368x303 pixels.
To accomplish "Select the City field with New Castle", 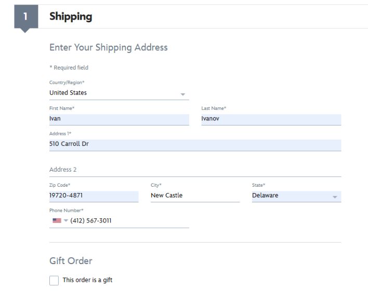I will point(195,196).
